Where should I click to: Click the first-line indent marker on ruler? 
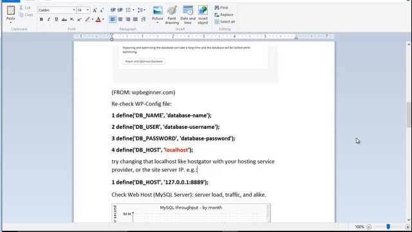tap(111, 34)
